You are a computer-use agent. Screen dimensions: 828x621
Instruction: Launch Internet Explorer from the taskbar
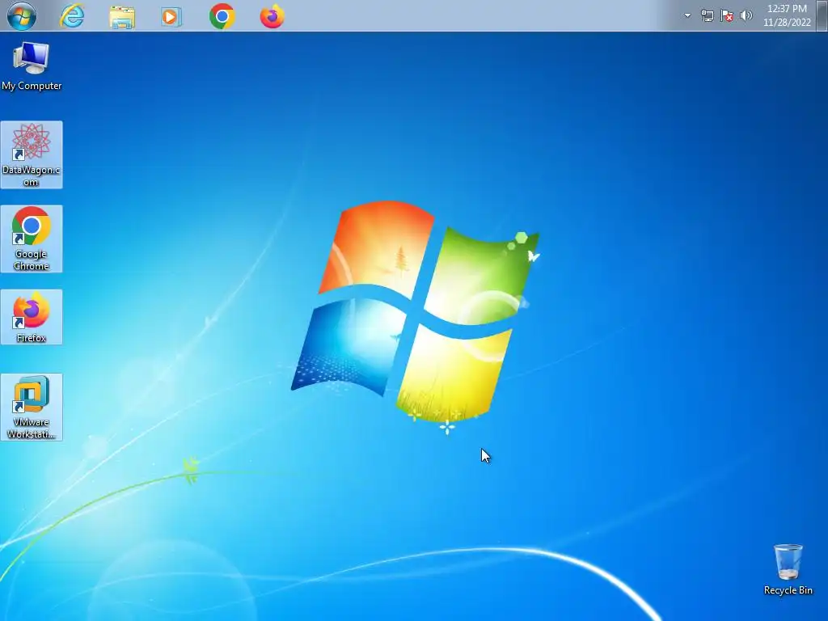click(72, 16)
